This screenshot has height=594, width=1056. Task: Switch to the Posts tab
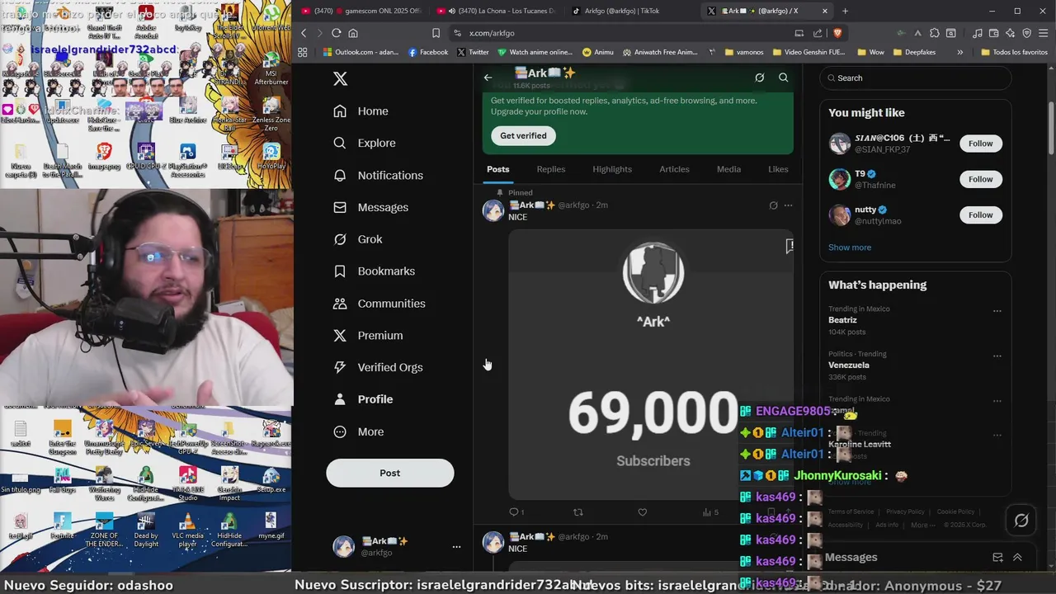[x=497, y=169]
